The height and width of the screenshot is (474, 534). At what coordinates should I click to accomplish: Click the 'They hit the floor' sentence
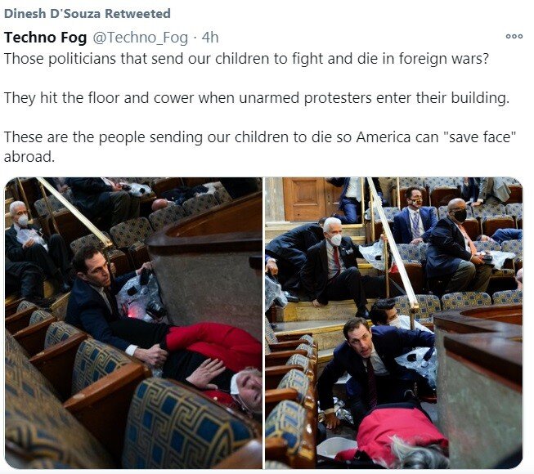[x=257, y=98]
